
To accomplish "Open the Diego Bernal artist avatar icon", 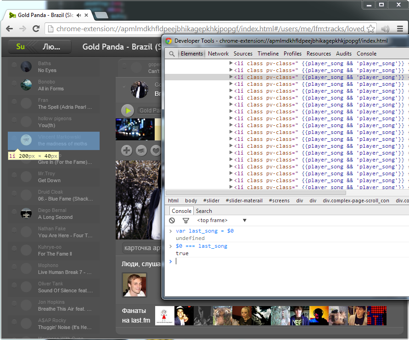I will tap(26, 213).
